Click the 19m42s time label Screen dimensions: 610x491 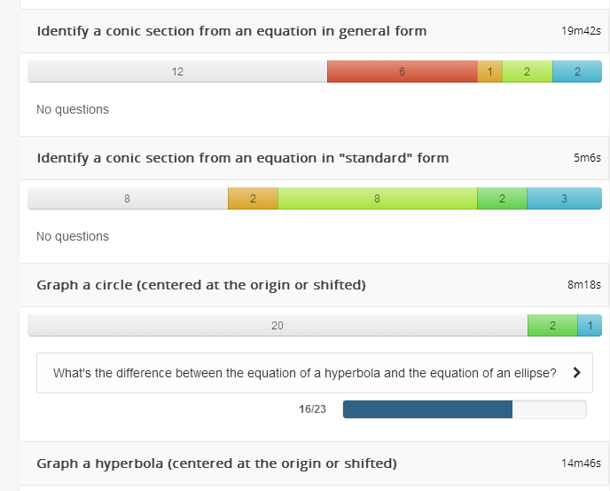click(x=581, y=31)
